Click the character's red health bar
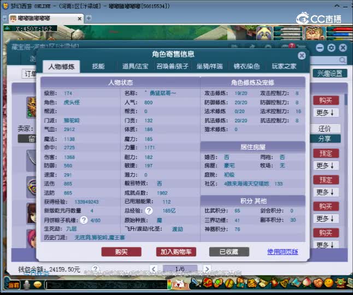The height and width of the screenshot is (295, 353). coord(340,29)
